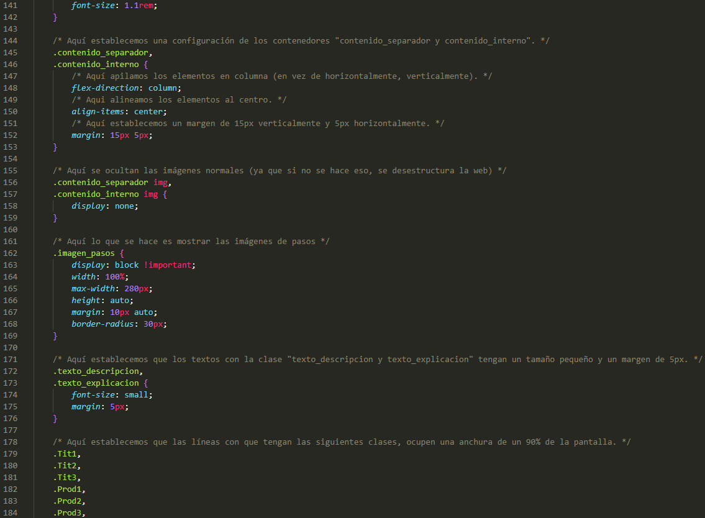Click the comment about apilamos los elementos en columna

click(x=282, y=76)
